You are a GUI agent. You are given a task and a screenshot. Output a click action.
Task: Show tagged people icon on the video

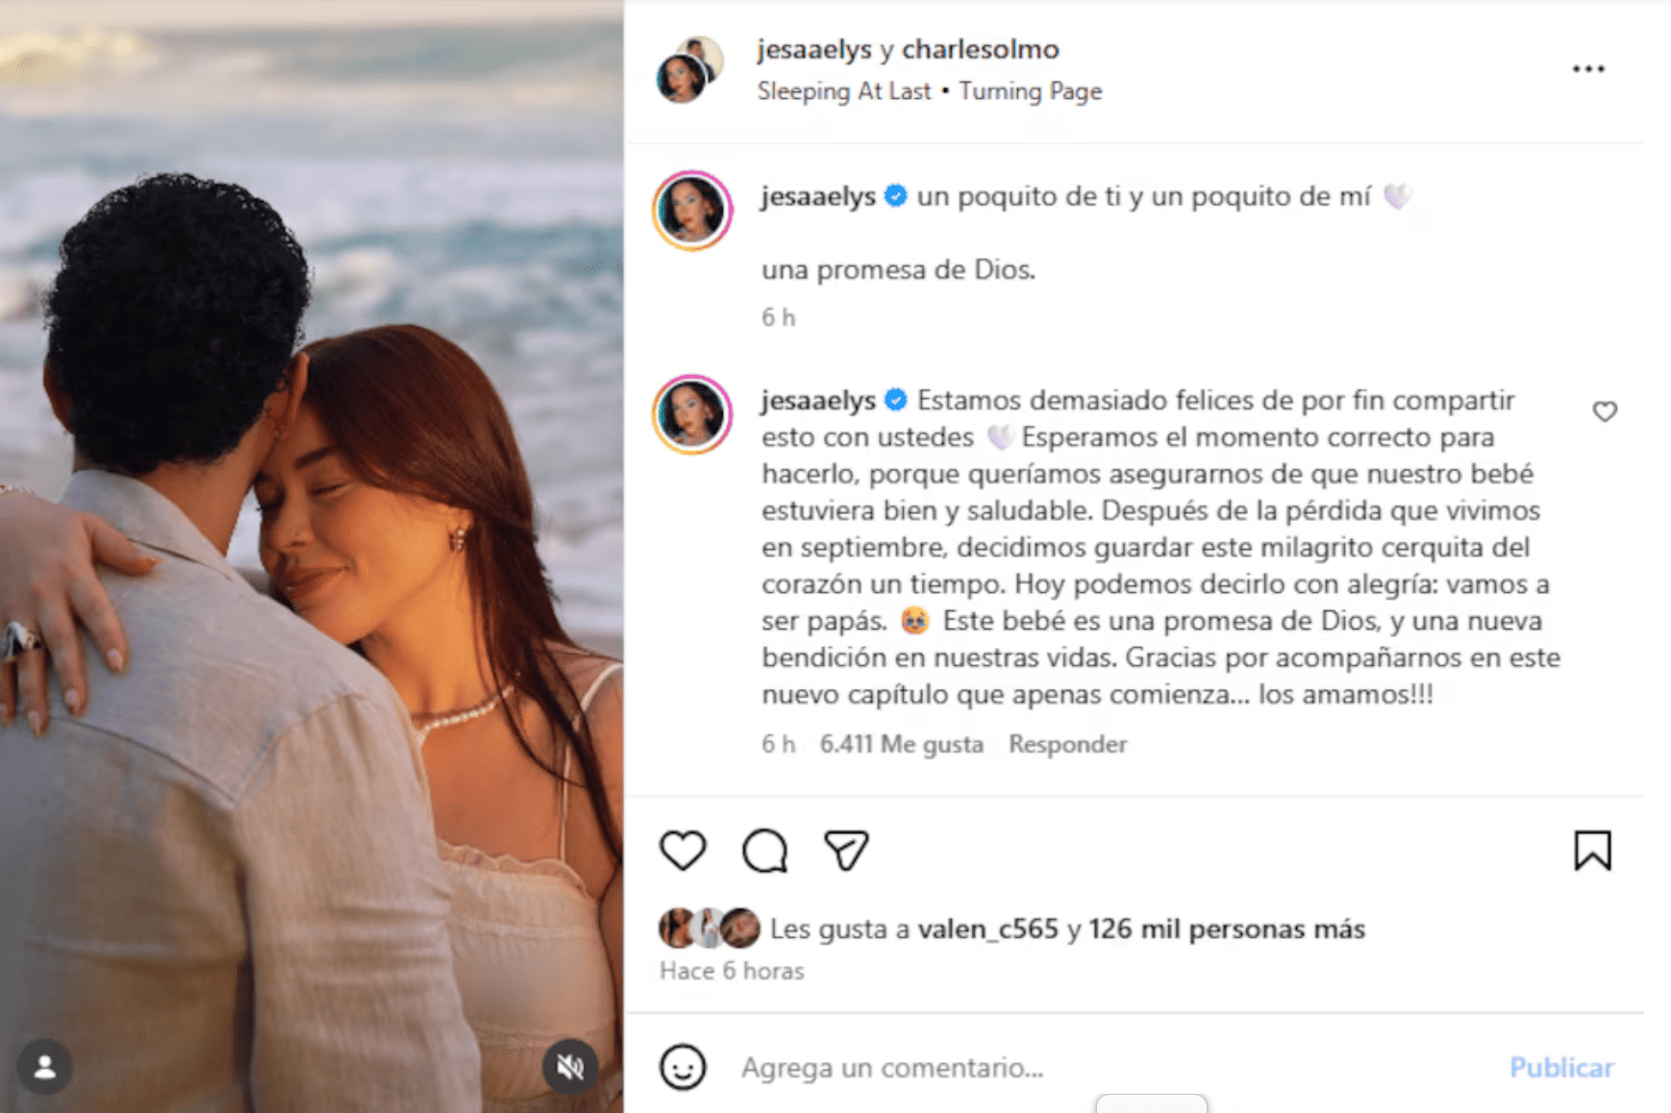[x=44, y=1066]
